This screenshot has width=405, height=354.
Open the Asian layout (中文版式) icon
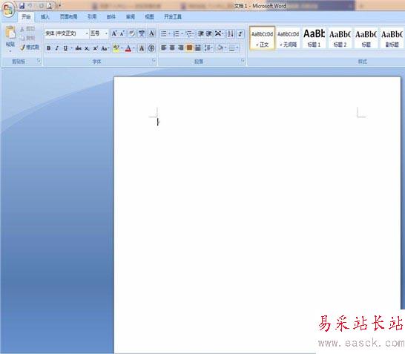pyautogui.click(x=219, y=33)
